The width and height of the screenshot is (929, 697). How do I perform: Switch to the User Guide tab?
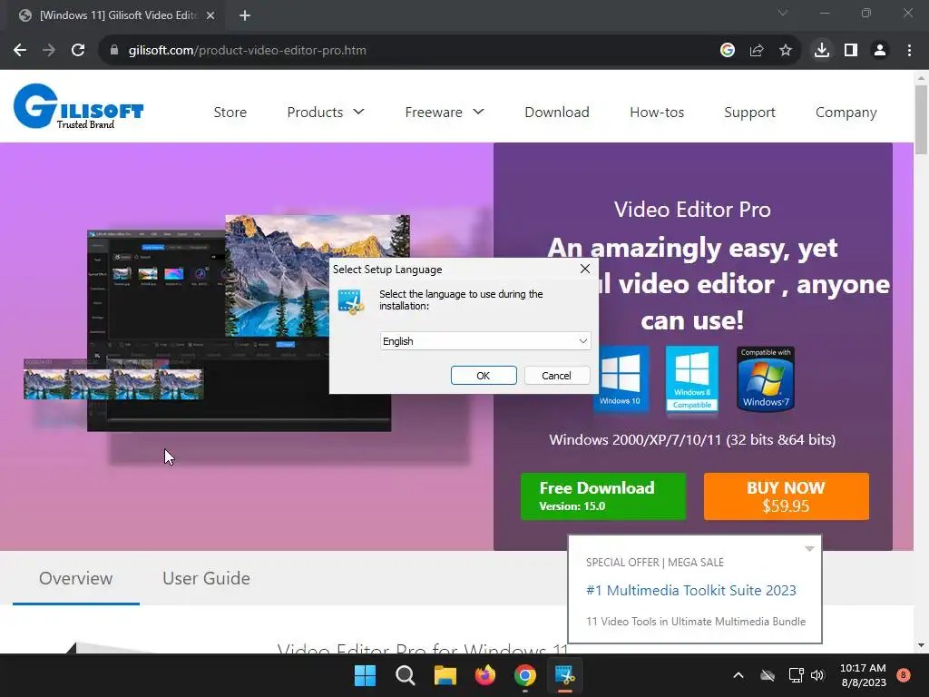(206, 578)
